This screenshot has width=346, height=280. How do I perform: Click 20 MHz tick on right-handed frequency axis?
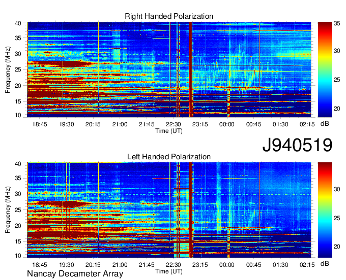[x=18, y=86]
